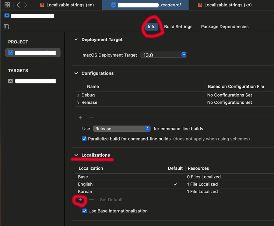Collapse the Localizations section
Screen dimensions: 274x226
76,155
